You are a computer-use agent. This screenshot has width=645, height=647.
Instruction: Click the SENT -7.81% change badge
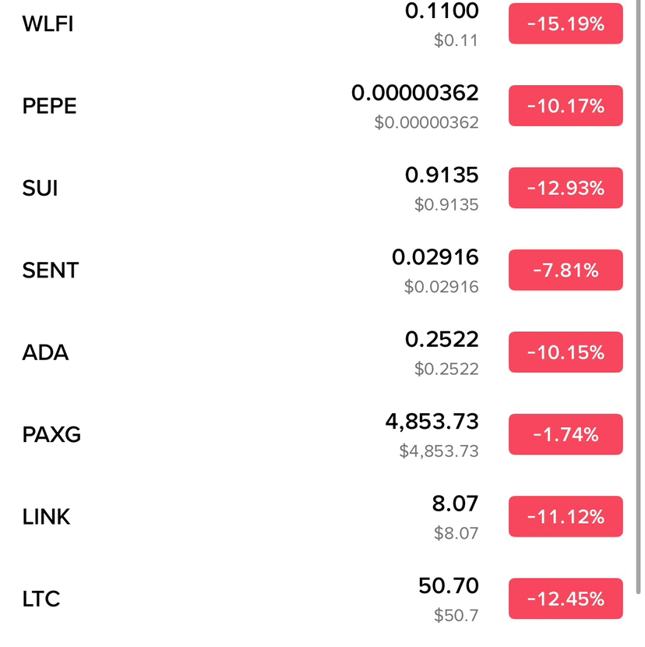pyautogui.click(x=566, y=270)
